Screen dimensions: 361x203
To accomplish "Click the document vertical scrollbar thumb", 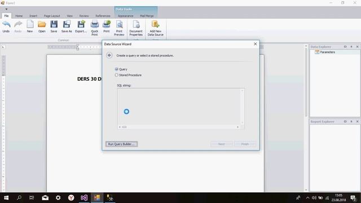I will click(306, 82).
